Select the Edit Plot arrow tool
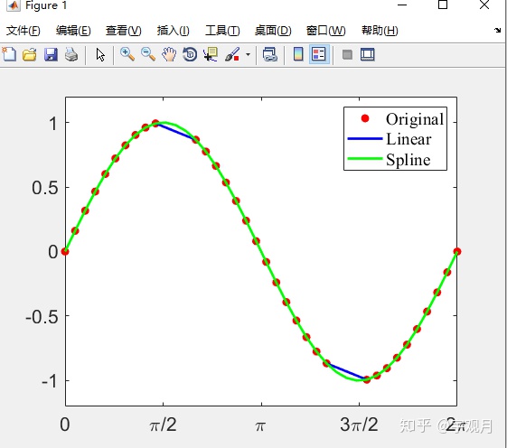The height and width of the screenshot is (448, 507). tap(100, 54)
